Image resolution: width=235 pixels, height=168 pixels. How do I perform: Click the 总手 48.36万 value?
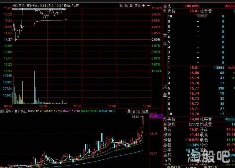coord(192,150)
